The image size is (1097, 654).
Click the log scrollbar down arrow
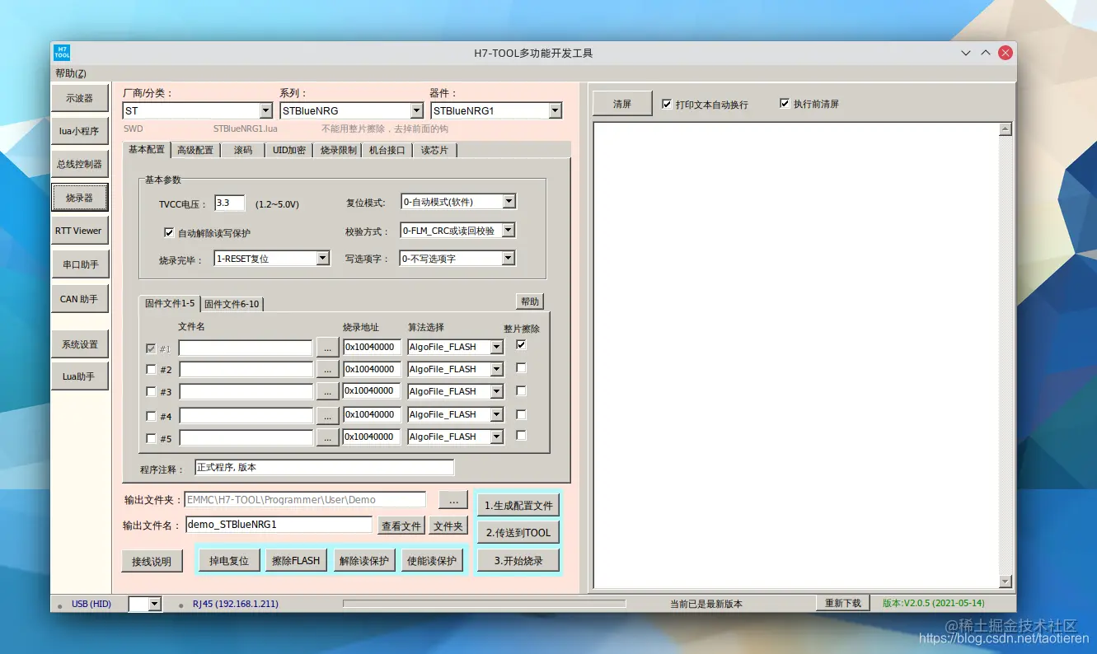1005,582
